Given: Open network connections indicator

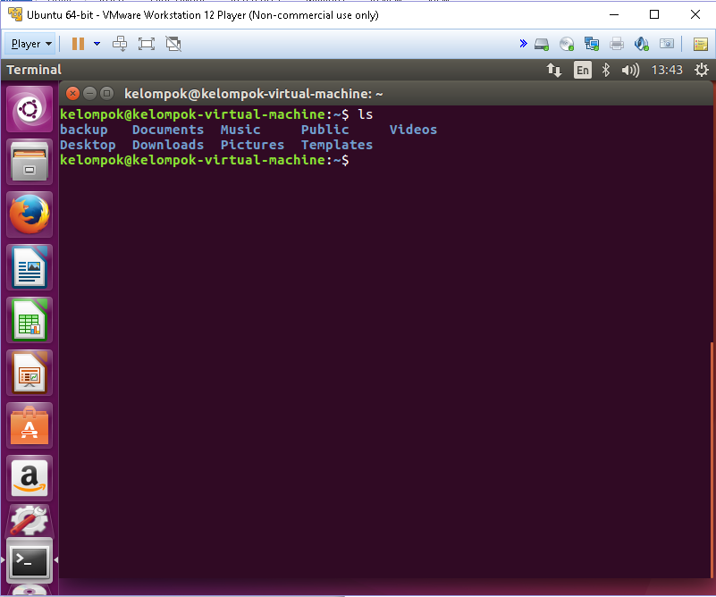Looking at the screenshot, I should click(x=554, y=70).
